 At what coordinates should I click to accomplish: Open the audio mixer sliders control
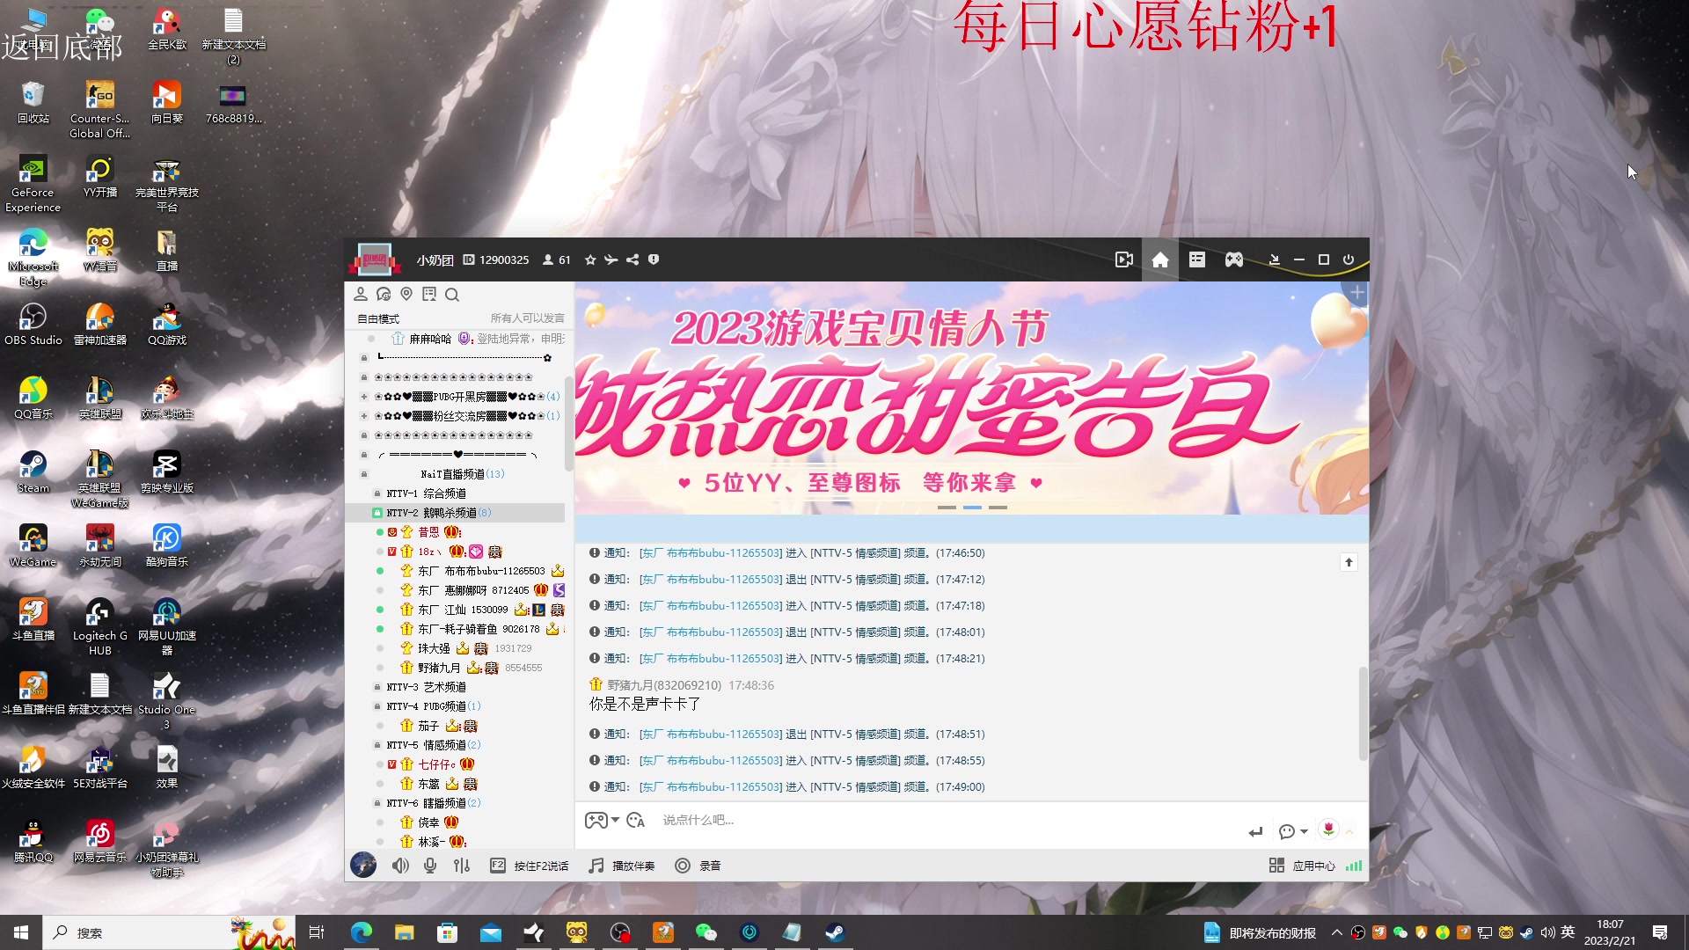461,866
